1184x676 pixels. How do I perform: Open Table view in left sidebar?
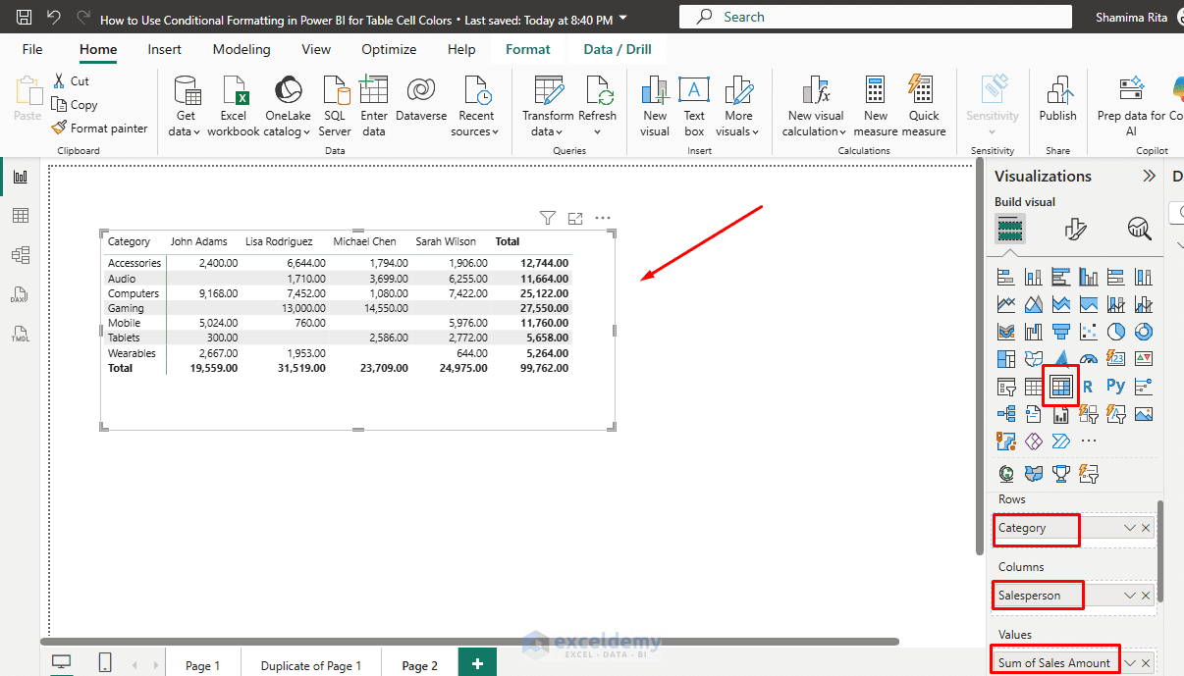click(21, 216)
